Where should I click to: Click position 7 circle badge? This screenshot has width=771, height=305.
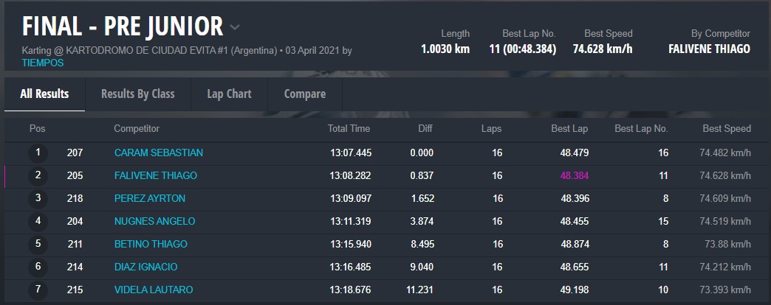click(38, 290)
